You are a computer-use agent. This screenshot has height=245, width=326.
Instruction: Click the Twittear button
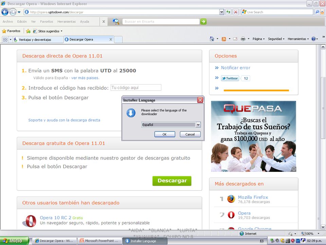pos(230,78)
